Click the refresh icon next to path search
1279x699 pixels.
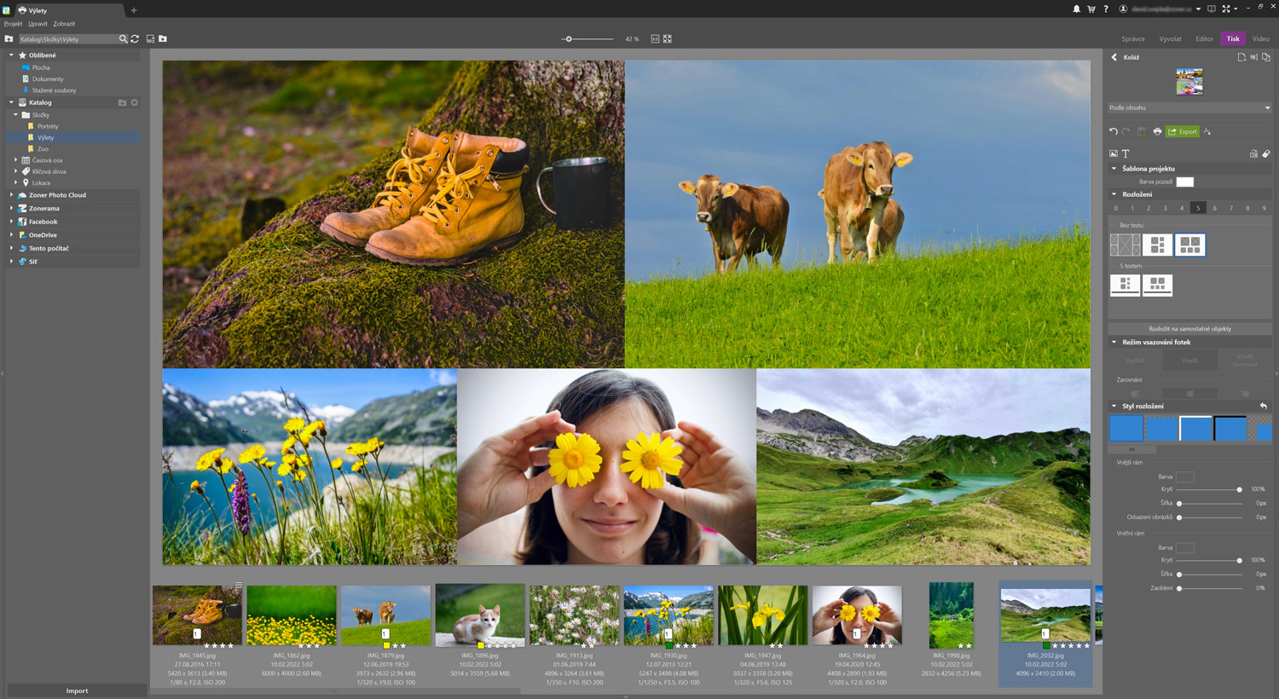[135, 39]
